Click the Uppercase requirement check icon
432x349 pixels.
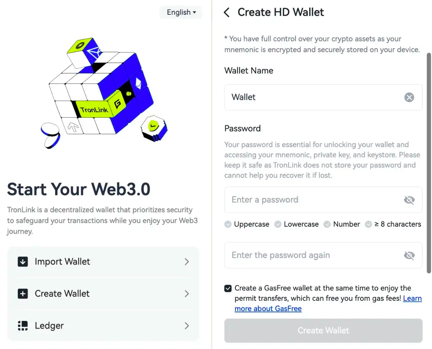tap(228, 225)
